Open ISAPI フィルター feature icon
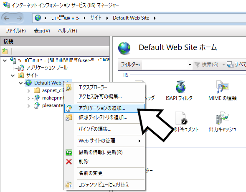 tap(181, 91)
